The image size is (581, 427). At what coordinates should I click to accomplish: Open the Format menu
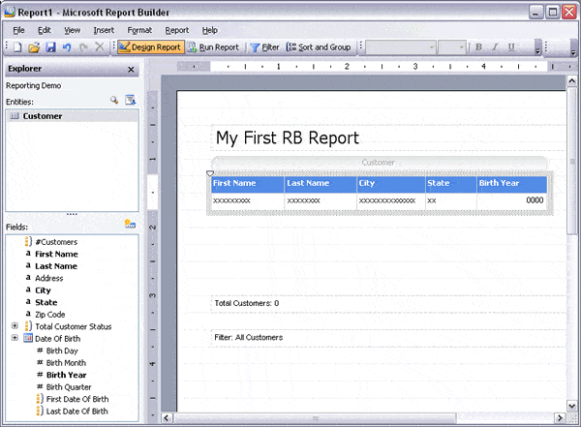tap(139, 30)
